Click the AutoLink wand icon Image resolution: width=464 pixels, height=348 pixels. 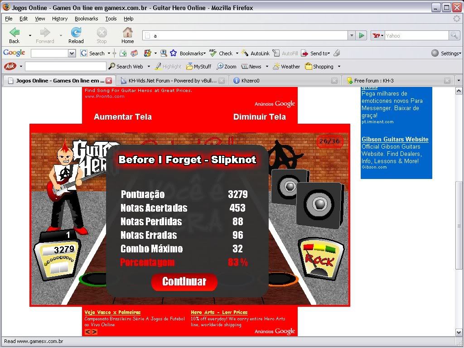click(245, 53)
